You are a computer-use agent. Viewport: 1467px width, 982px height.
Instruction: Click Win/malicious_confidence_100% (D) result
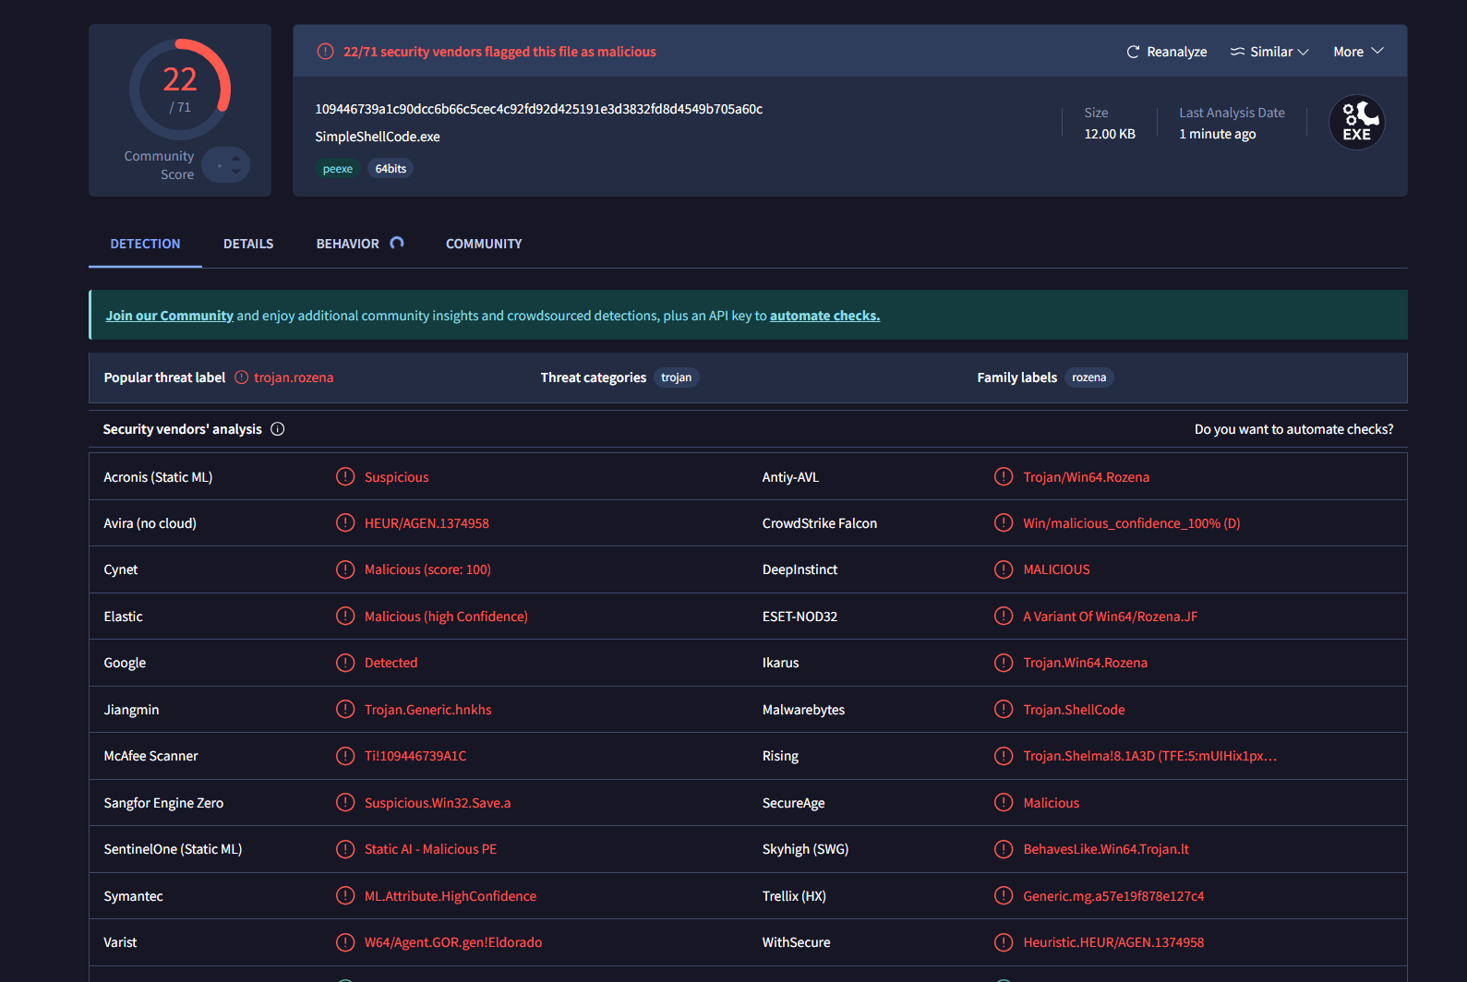click(1132, 523)
